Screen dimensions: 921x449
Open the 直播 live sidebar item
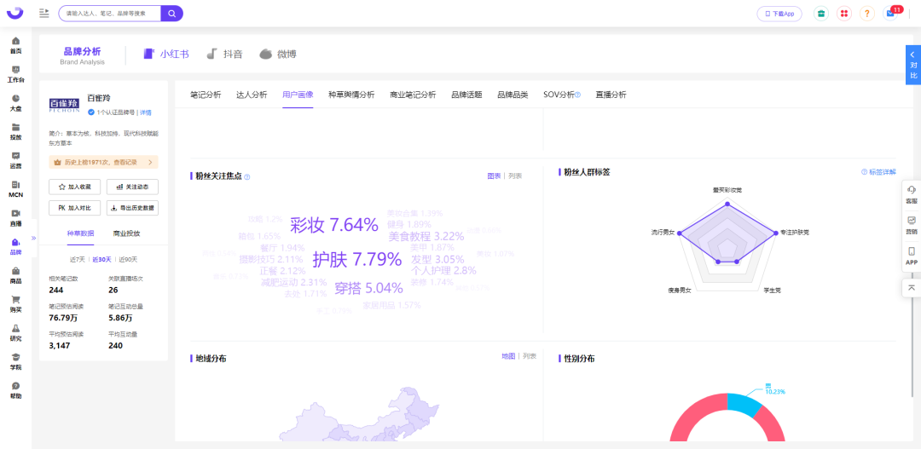(x=16, y=218)
